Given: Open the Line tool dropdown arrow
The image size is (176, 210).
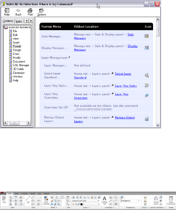Looking at the screenshot, I should [x=28, y=204].
